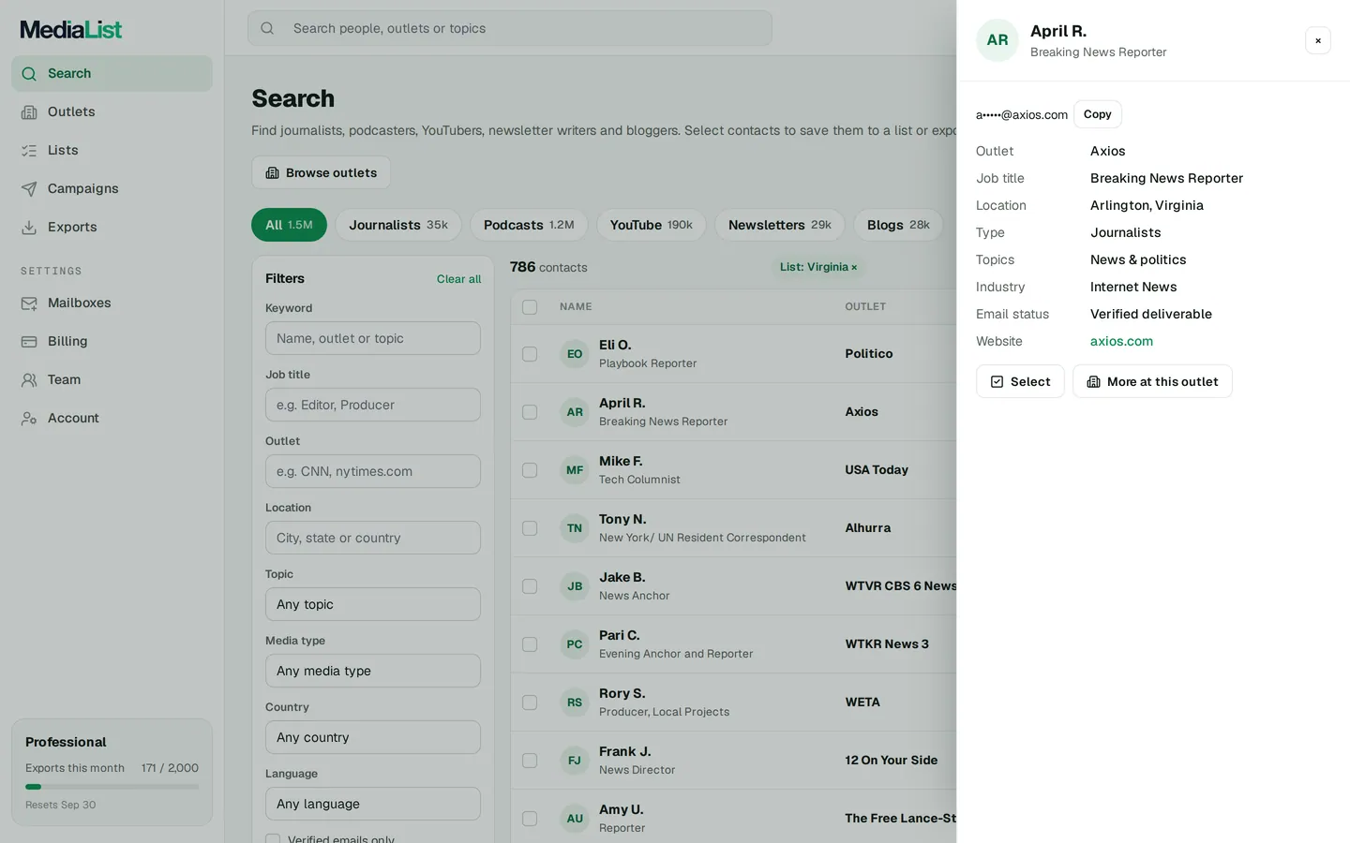Click the USA Today outlet cell
The height and width of the screenshot is (843, 1350).
pos(877,470)
